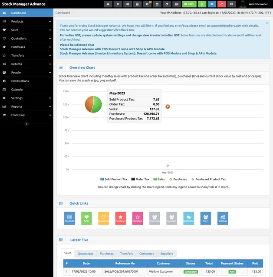Open the calculator icon in top toolbar
This screenshot has width=273, height=277.
point(137,4)
